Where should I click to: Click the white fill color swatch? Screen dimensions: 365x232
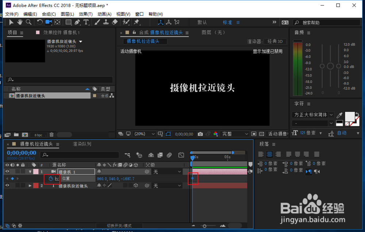(349, 116)
